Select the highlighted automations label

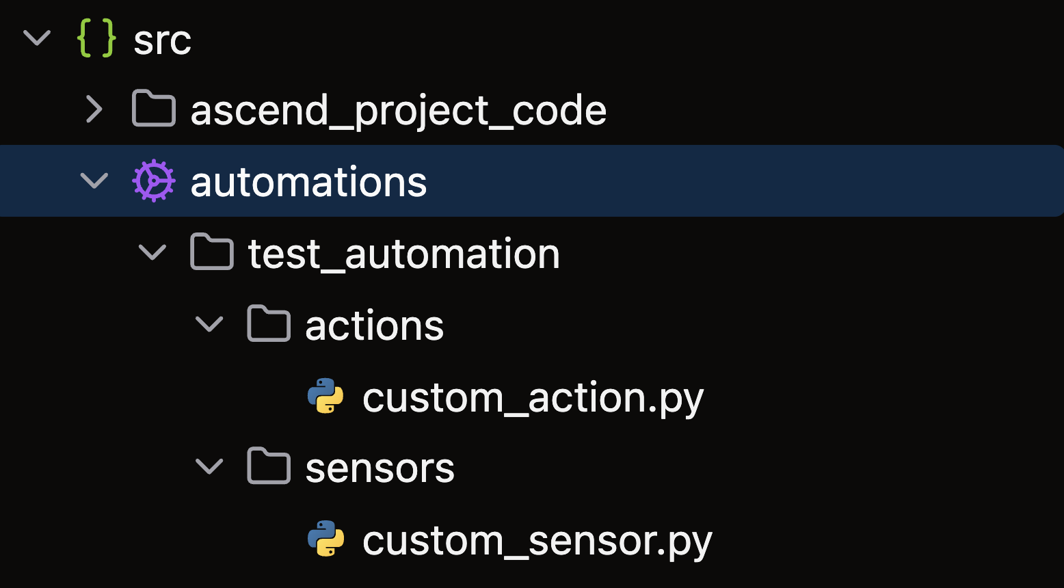click(308, 183)
